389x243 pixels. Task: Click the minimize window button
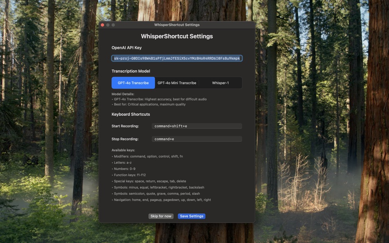108,25
